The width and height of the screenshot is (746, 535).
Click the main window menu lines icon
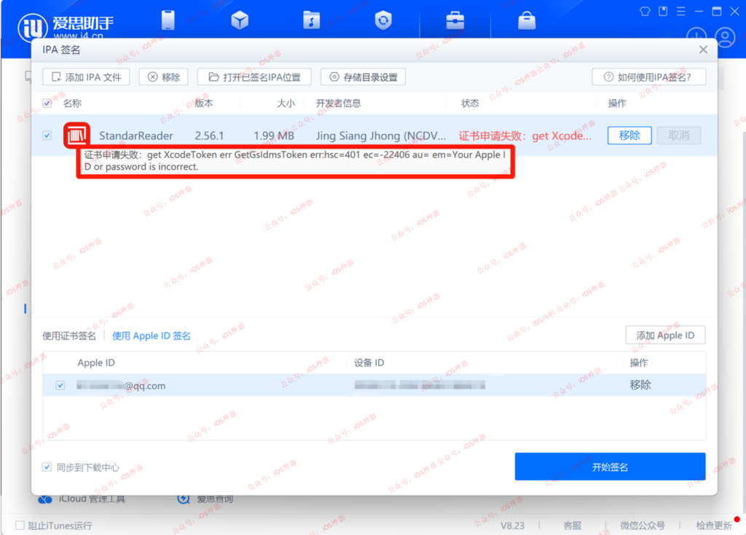click(x=681, y=11)
